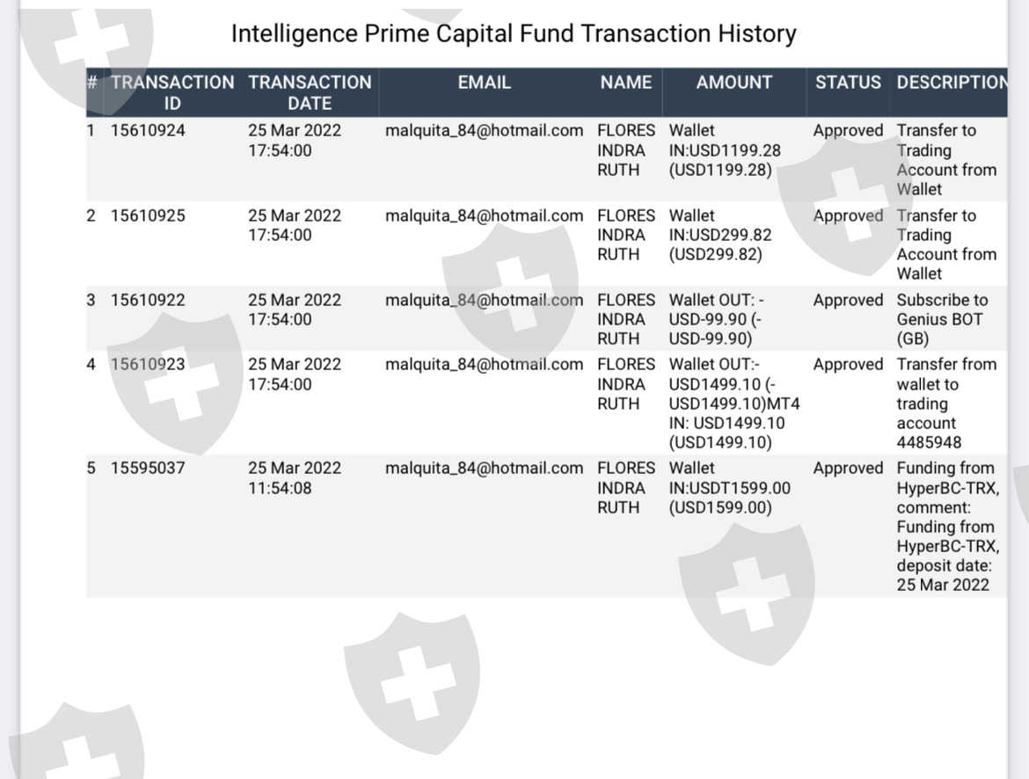Image resolution: width=1029 pixels, height=779 pixels.
Task: Select the Funding from HyperBC-TRX description
Action: tap(947, 526)
